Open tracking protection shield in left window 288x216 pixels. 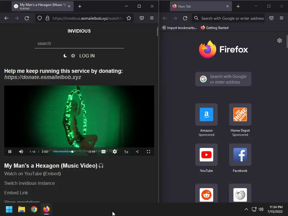coord(40,18)
